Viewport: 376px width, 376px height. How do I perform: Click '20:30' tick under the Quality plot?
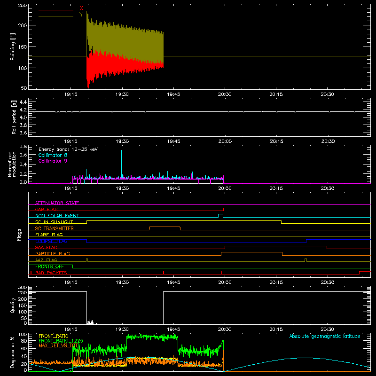(x=327, y=329)
